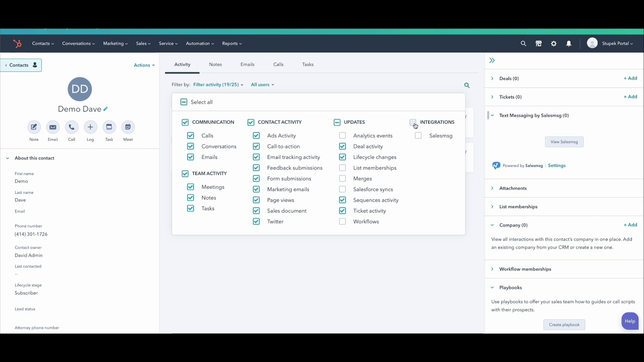Image resolution: width=644 pixels, height=362 pixels.
Task: Open Stupek Portal account menu
Action: tap(617, 44)
